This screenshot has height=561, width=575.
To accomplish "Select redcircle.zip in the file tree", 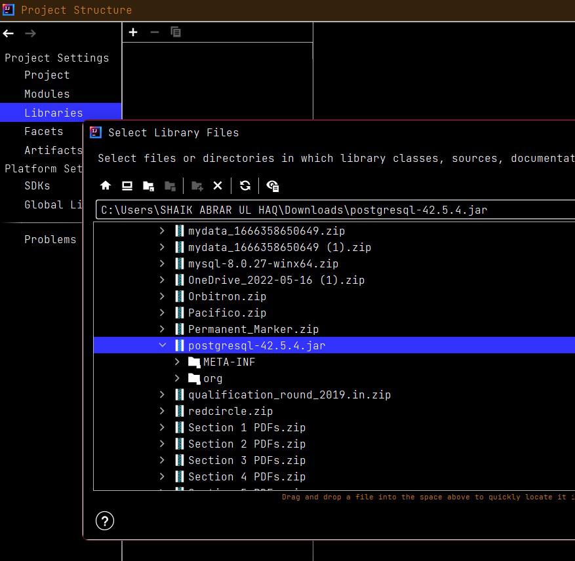I will [229, 411].
